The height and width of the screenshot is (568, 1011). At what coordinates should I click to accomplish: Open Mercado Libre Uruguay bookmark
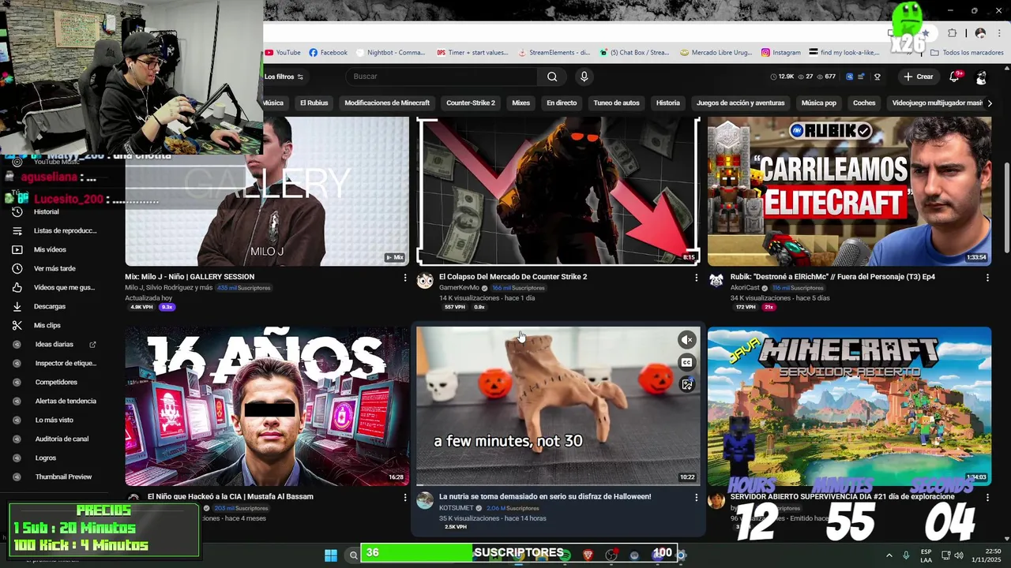point(716,53)
